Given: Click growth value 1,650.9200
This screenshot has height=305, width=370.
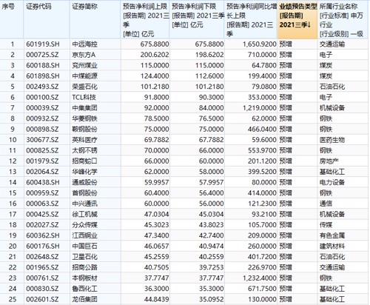Looking at the screenshot, I should 260,44.
